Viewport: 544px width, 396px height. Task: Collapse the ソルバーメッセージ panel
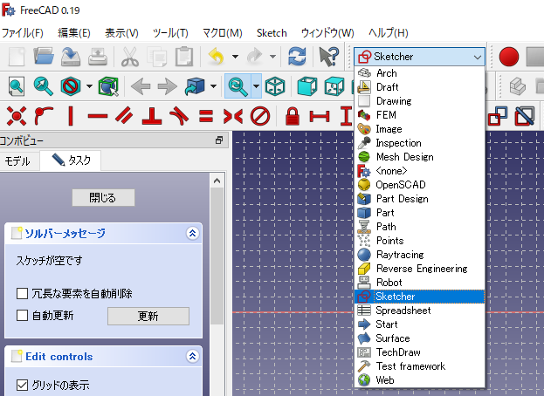pyautogui.click(x=192, y=233)
